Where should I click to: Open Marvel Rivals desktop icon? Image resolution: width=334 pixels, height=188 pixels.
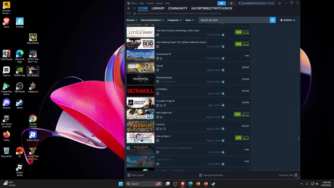(x=33, y=39)
